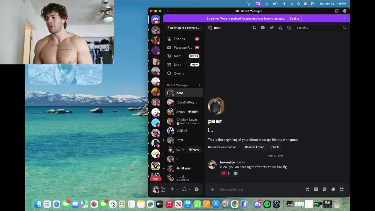Viewport: 375px width, 211px height.
Task: Click the Message @pear input box
Action: click(261, 189)
